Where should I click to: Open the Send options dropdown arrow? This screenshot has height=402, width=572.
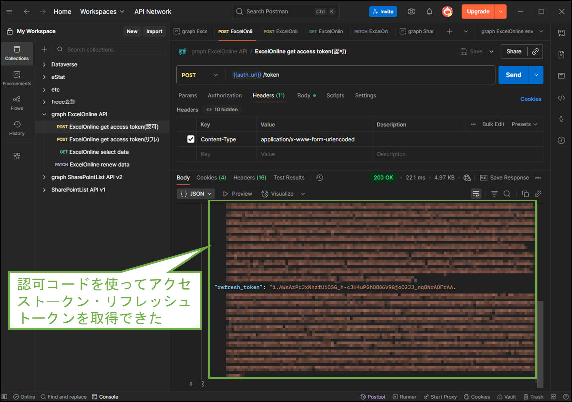click(x=536, y=75)
